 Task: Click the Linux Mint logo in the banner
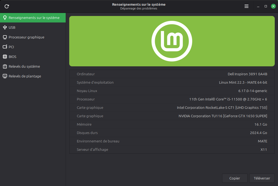(172, 41)
